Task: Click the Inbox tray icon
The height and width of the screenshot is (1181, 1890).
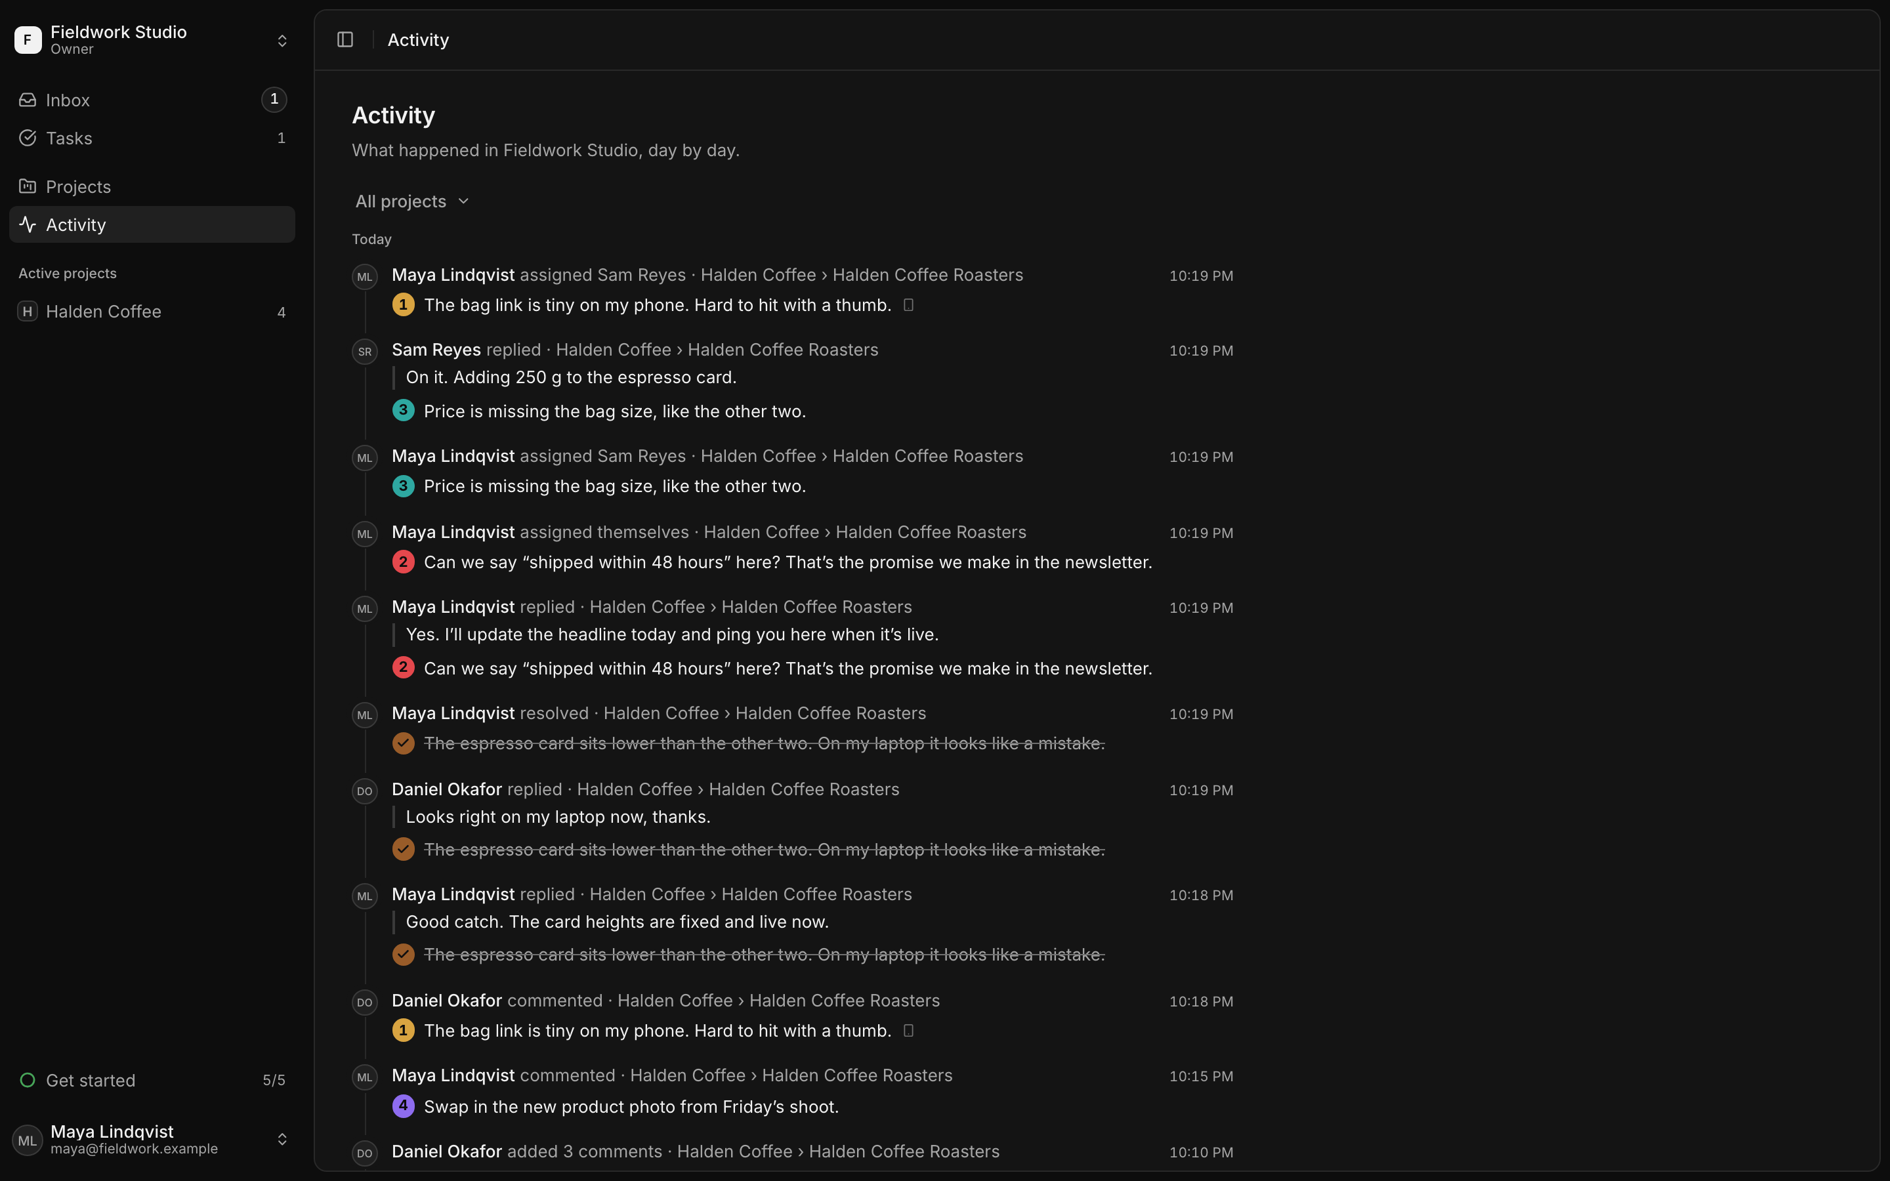Action: point(28,100)
